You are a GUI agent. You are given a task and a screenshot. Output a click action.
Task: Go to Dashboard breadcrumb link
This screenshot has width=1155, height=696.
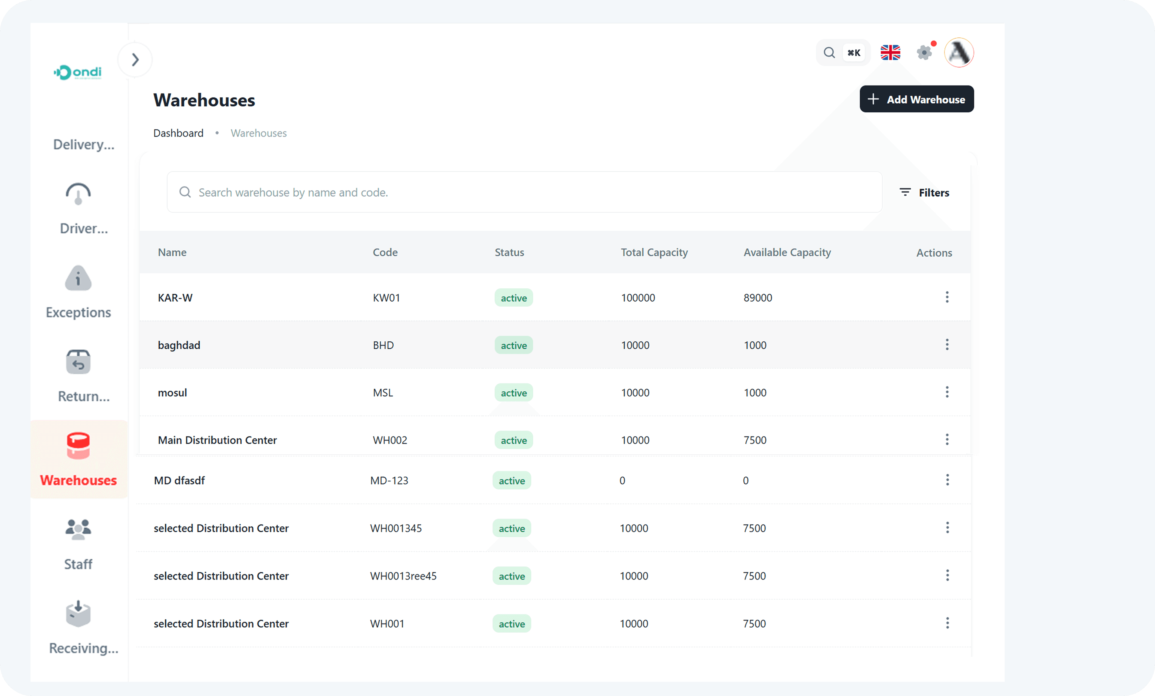pos(178,133)
